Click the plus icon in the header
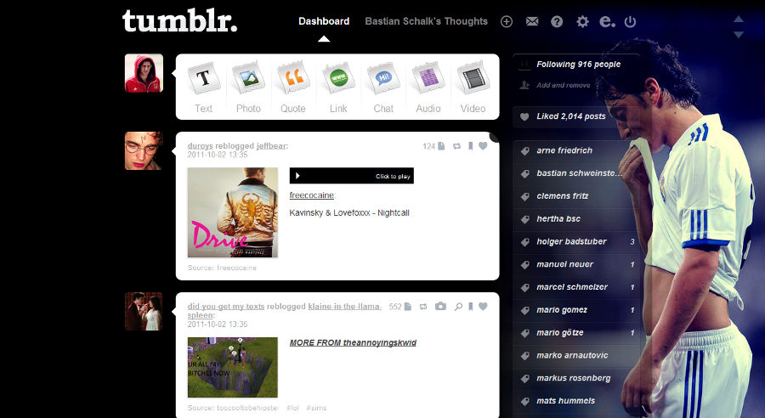 507,21
